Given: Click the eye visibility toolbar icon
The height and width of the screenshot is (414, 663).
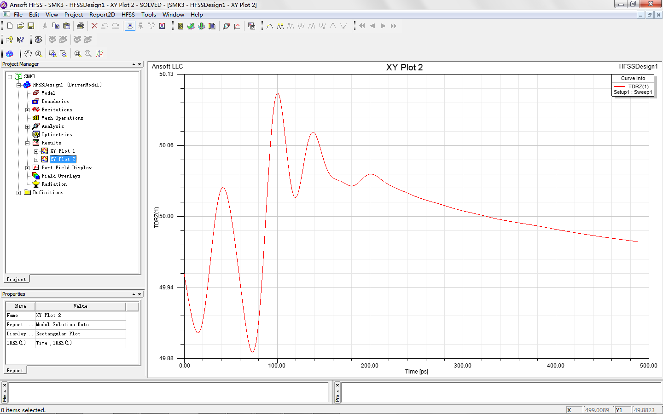Looking at the screenshot, I should [x=38, y=40].
